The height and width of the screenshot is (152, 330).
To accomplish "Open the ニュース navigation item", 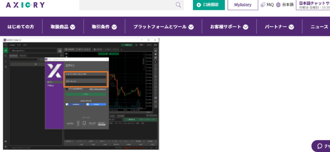I will tap(319, 27).
